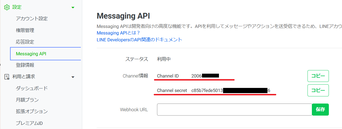Click the Channel secret value c85b7fede5013
The width and height of the screenshot is (342, 129).
[207, 90]
